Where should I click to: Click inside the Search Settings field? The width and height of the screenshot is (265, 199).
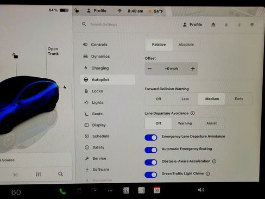pos(104,24)
